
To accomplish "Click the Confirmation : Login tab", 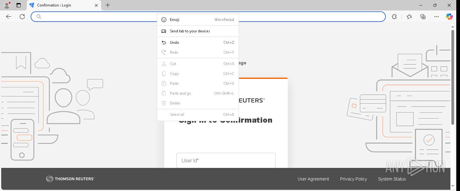I will tap(64, 5).
